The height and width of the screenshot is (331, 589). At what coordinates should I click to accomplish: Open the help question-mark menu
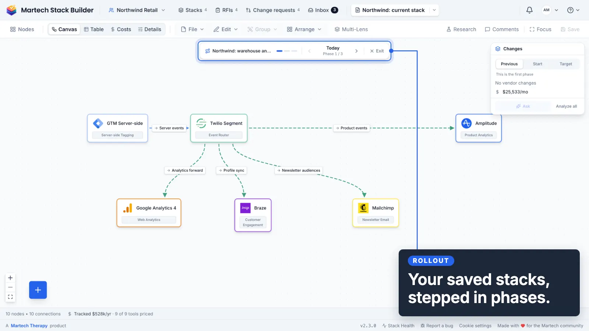coord(573,10)
